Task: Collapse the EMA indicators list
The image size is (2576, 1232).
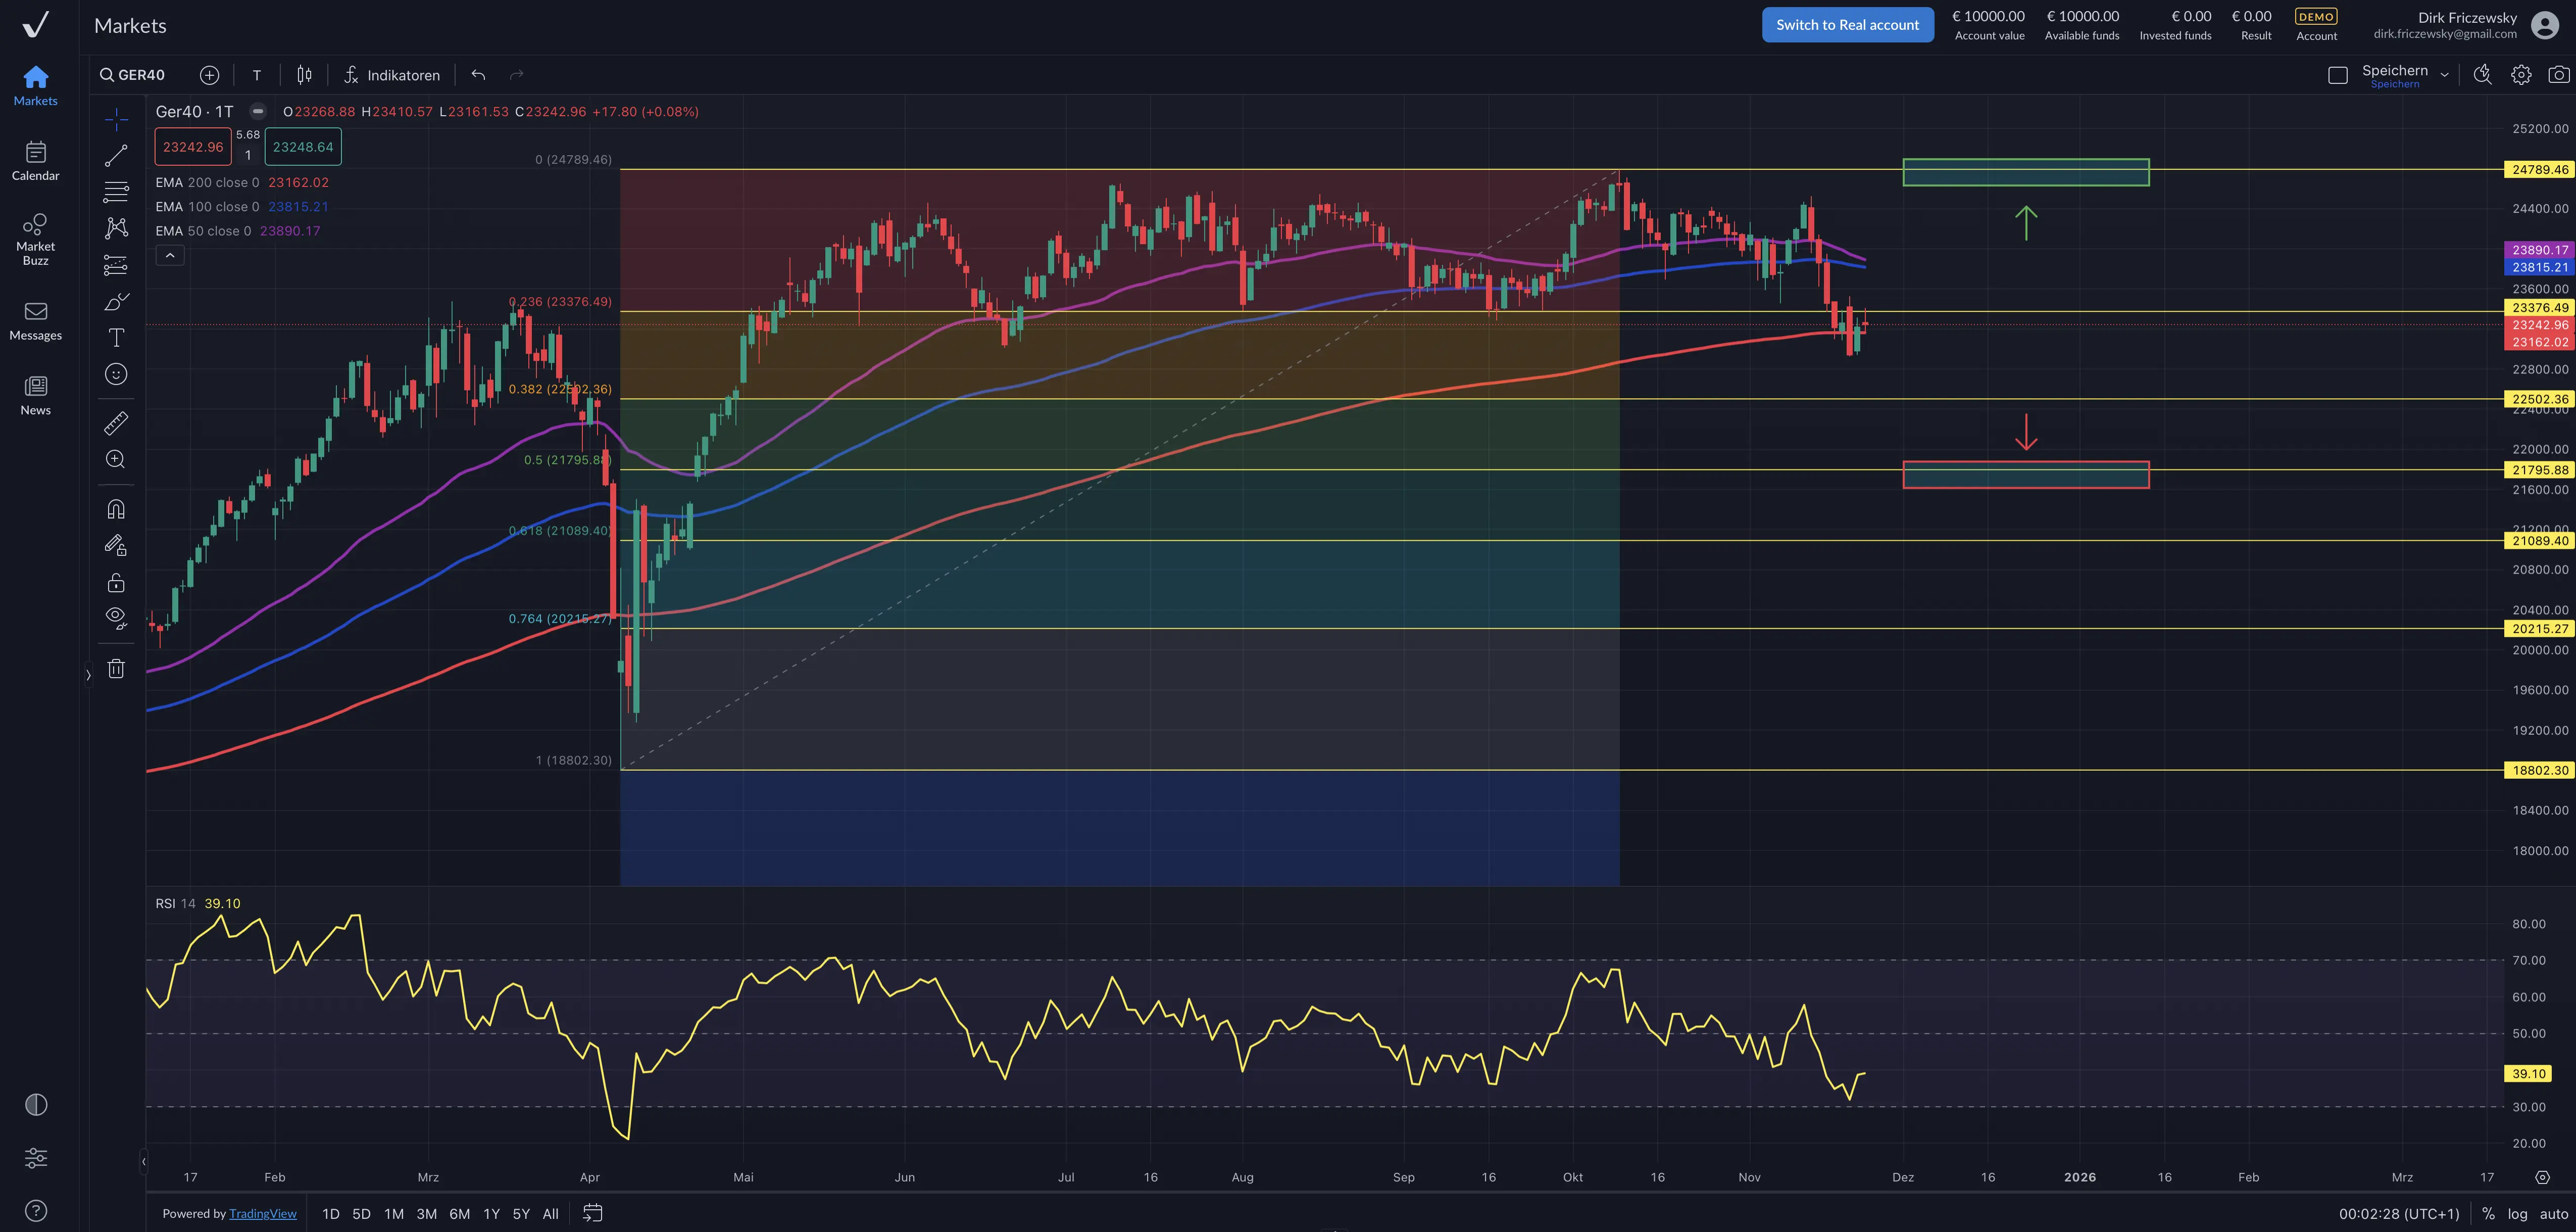Action: tap(170, 255)
